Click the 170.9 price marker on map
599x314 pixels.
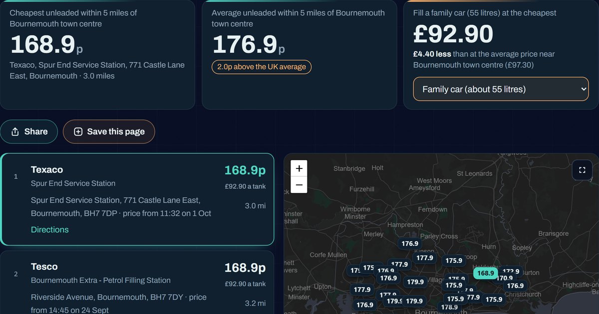[x=504, y=278]
